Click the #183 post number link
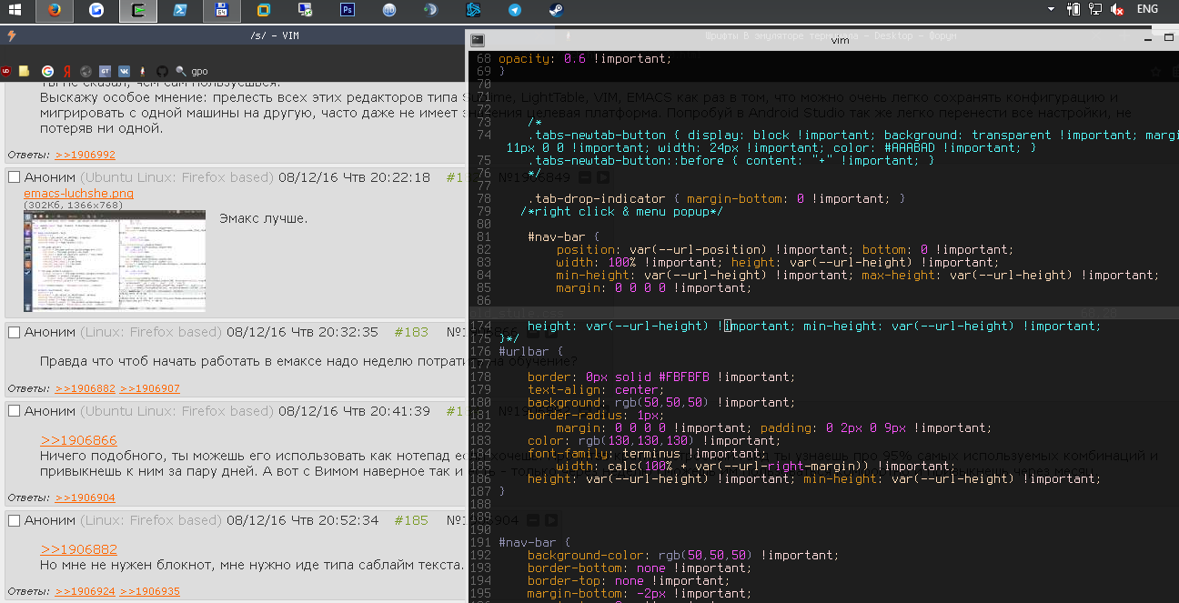The height and width of the screenshot is (603, 1179). click(411, 332)
